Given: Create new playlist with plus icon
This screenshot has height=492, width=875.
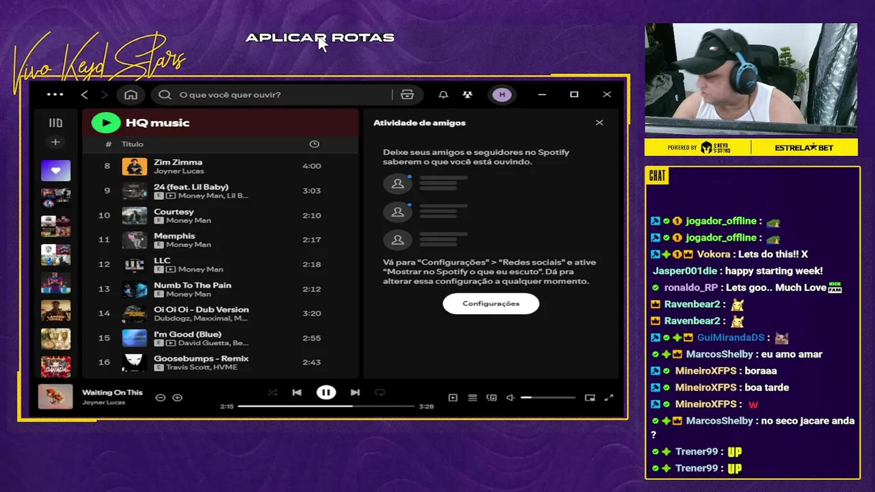Looking at the screenshot, I should (55, 142).
